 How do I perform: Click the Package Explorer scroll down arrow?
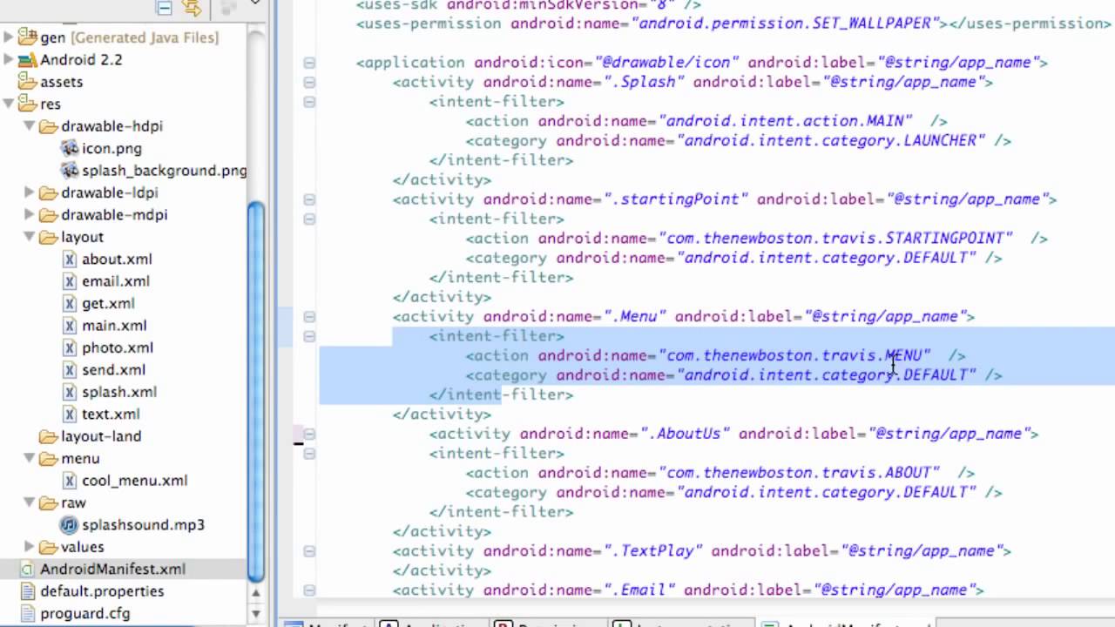(x=256, y=613)
